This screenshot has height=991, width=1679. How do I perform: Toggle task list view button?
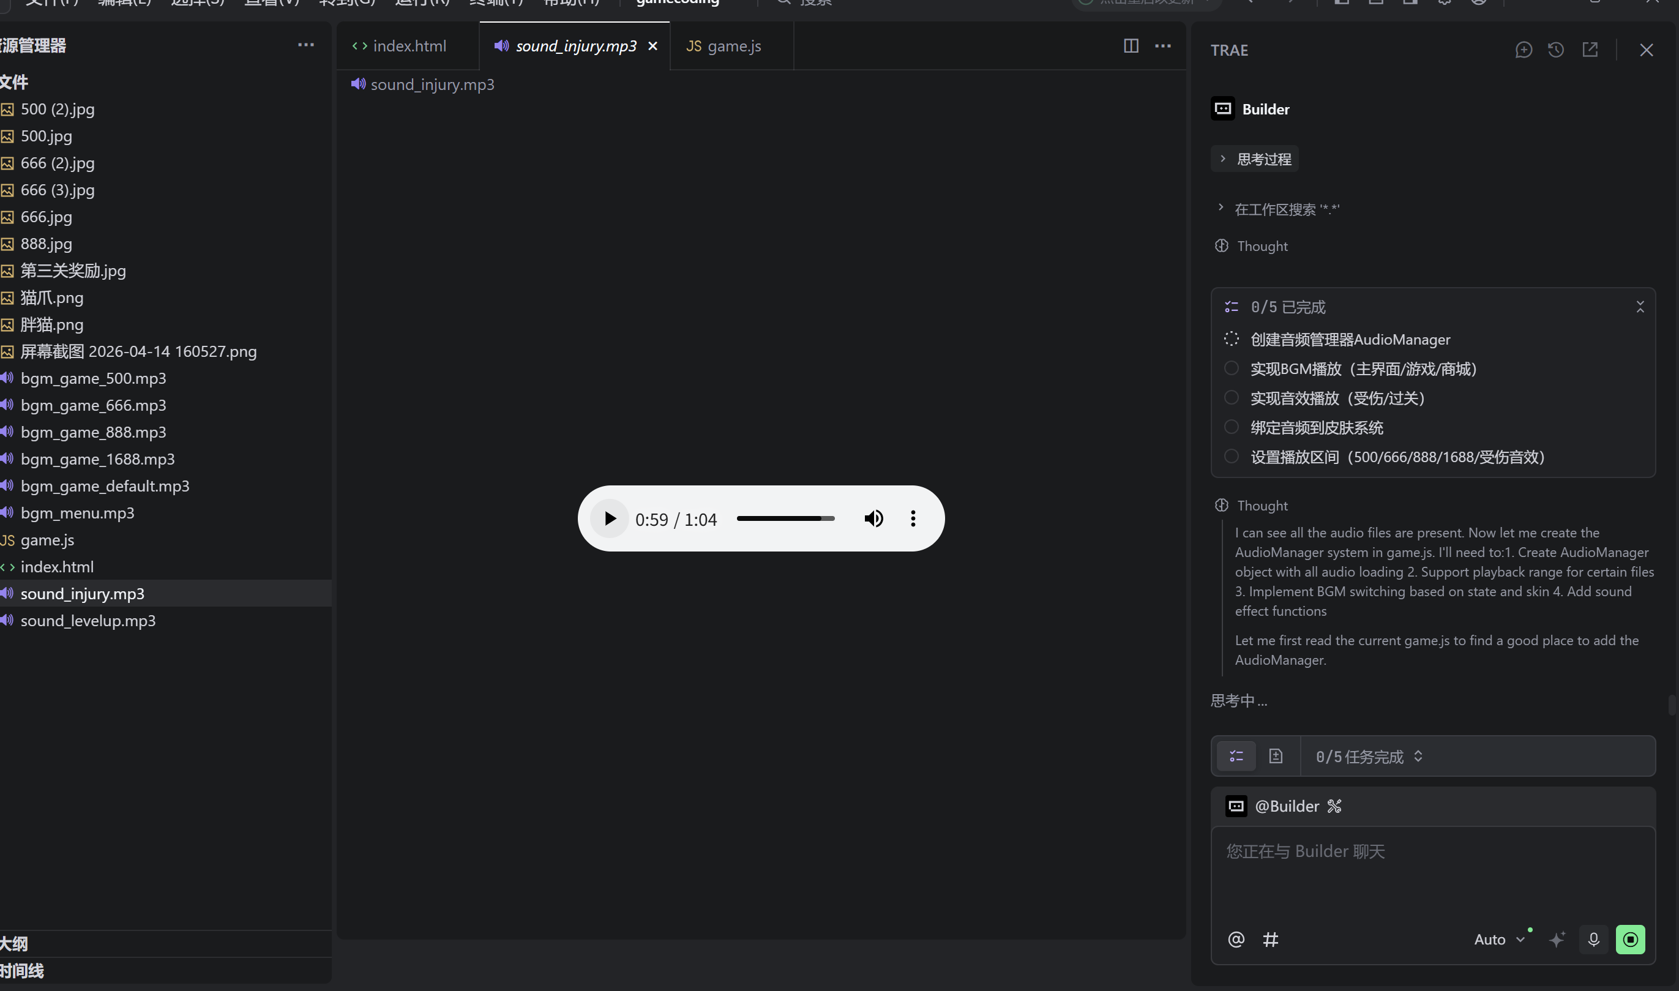point(1236,756)
